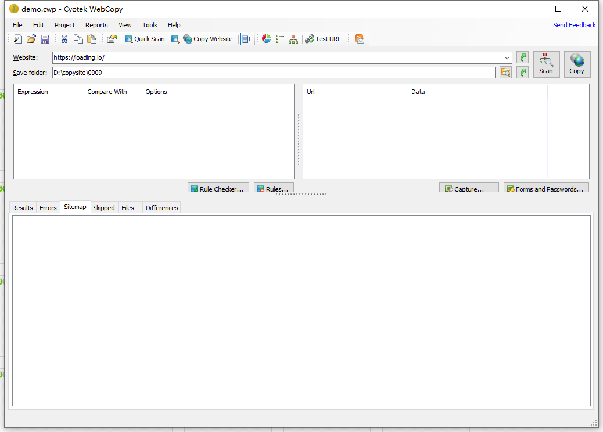The width and height of the screenshot is (603, 432).
Task: Switch to the Skipped tab
Action: click(104, 207)
